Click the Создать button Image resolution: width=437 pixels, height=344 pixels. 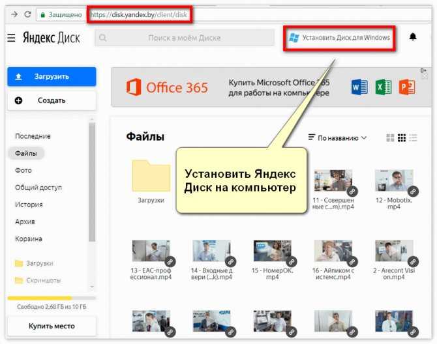52,100
